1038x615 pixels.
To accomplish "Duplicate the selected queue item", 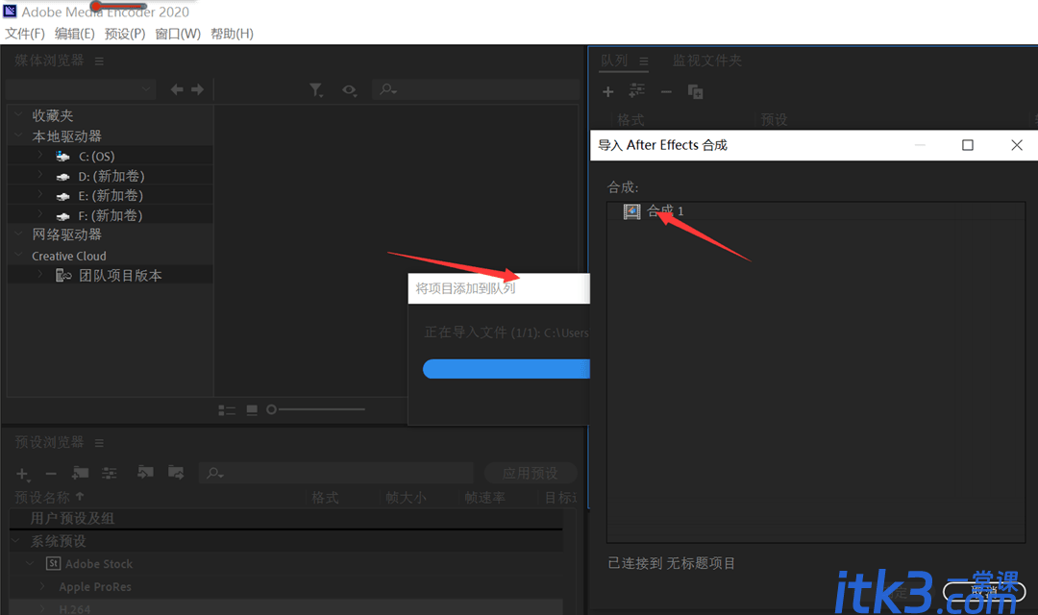I will pyautogui.click(x=695, y=91).
